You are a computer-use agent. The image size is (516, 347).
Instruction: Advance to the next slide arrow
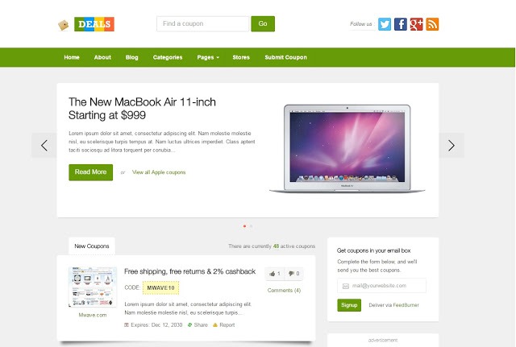point(451,145)
